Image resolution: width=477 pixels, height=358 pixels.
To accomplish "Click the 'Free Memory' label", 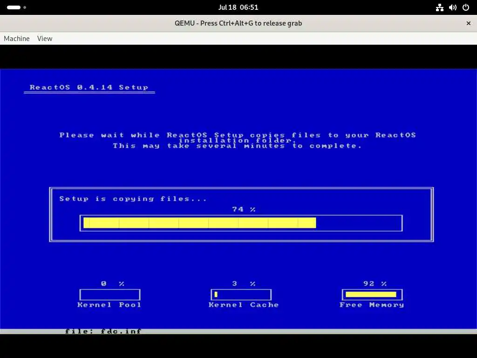I will tap(372, 305).
